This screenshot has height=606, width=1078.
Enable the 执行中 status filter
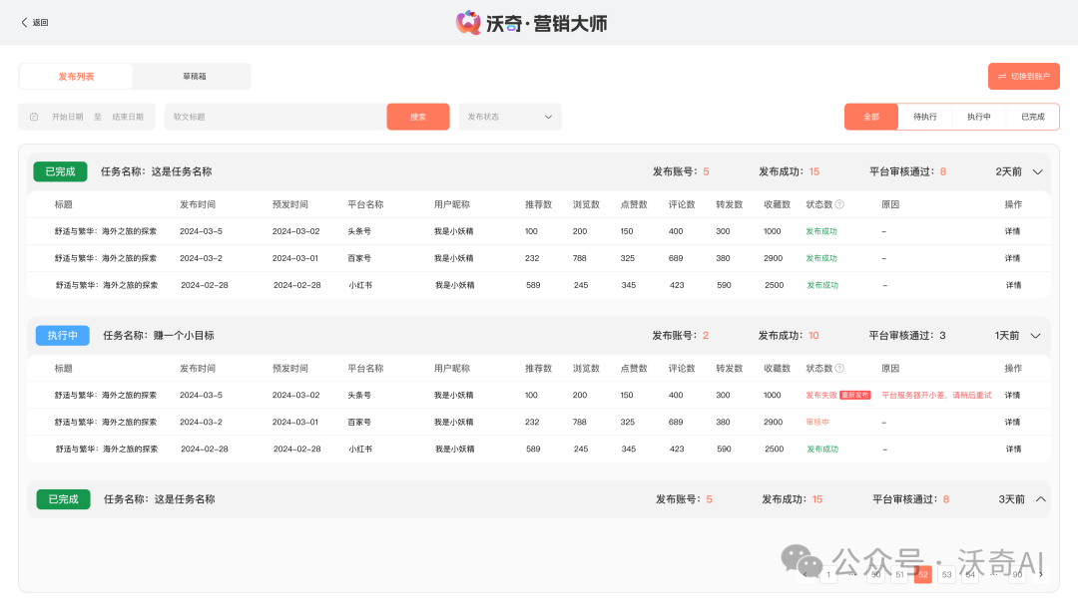point(979,117)
